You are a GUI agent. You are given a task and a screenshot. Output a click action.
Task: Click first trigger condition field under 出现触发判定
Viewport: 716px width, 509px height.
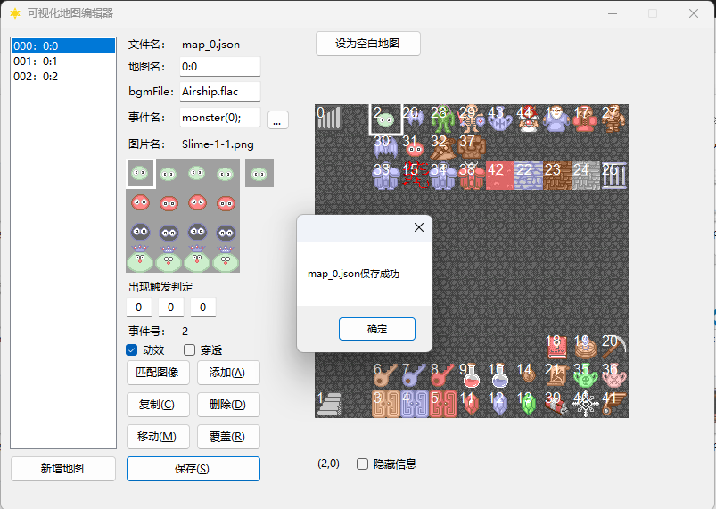139,308
